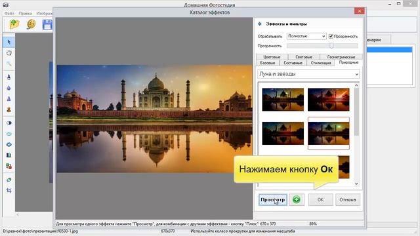The height and width of the screenshot is (236, 420).
Task: Click the Эффекты и фильтры heading
Action: point(286,24)
